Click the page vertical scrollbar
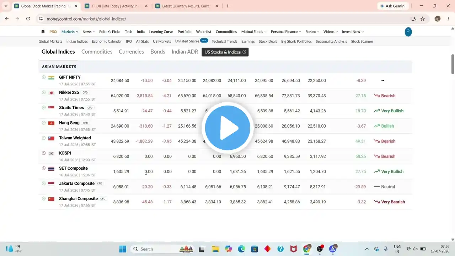Image resolution: width=455 pixels, height=256 pixels. pos(453,64)
